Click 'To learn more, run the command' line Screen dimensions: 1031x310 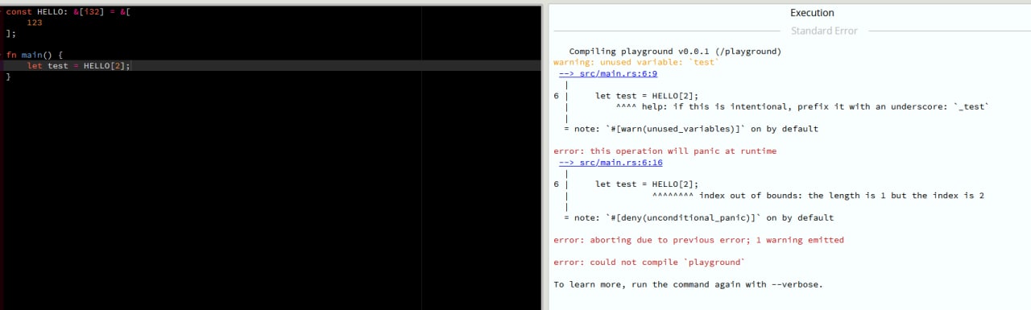click(x=688, y=284)
